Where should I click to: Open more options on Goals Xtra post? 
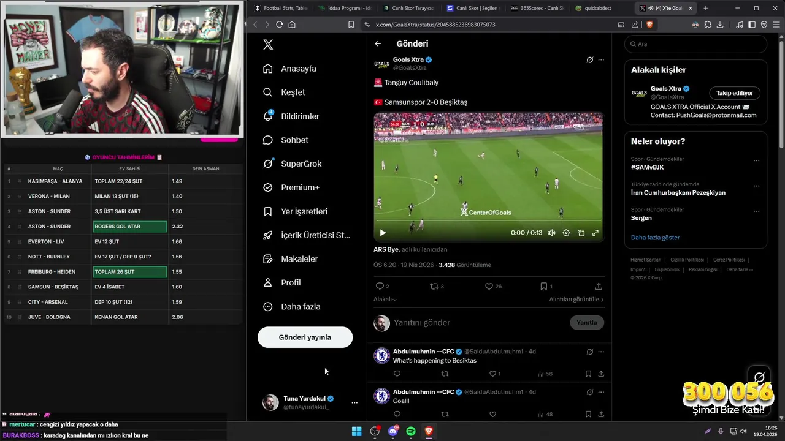(601, 60)
